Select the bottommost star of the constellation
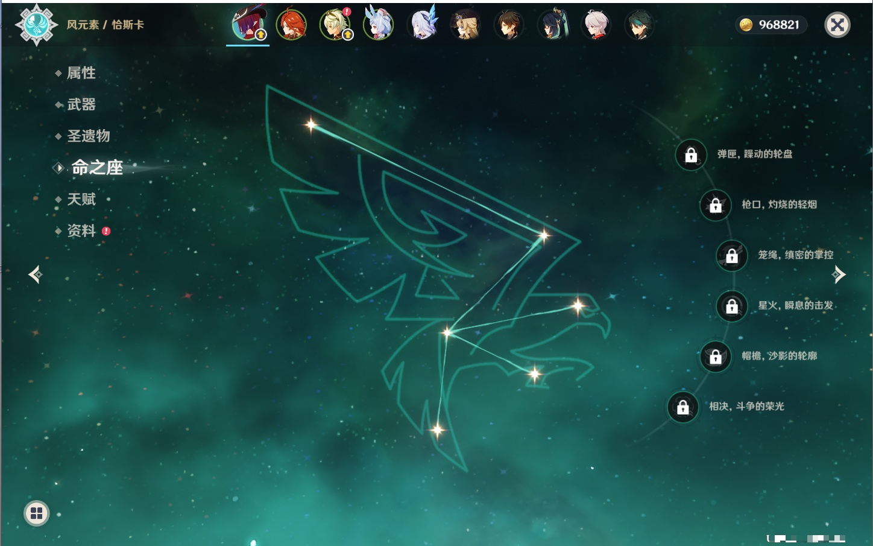873x546 pixels. (x=438, y=430)
